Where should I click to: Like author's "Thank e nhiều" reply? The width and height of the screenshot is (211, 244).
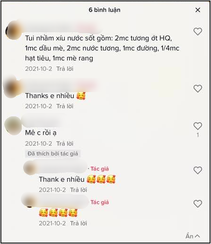pyautogui.click(x=198, y=170)
